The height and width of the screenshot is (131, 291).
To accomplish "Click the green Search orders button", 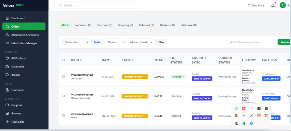I will (x=284, y=42).
